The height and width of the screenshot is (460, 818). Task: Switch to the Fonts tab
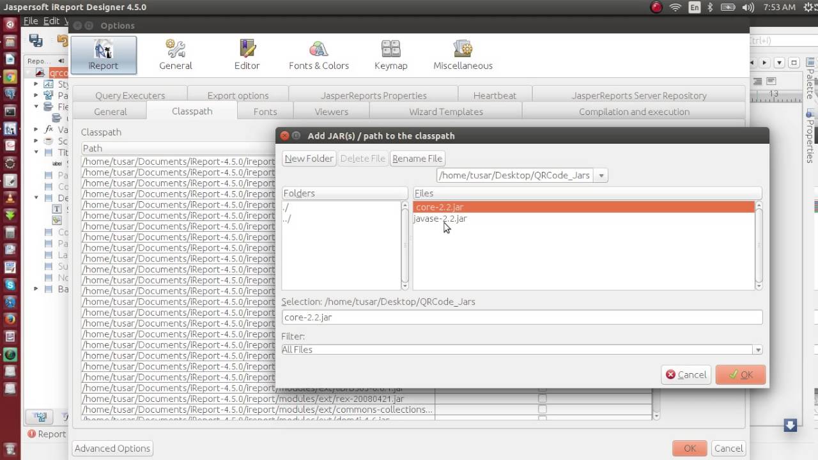click(x=265, y=111)
